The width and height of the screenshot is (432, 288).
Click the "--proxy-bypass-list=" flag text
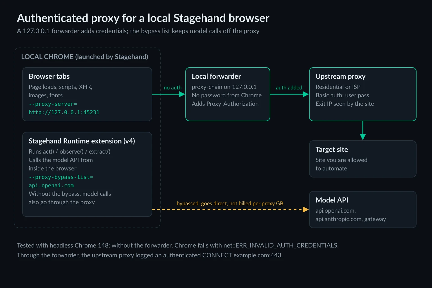pos(61,177)
